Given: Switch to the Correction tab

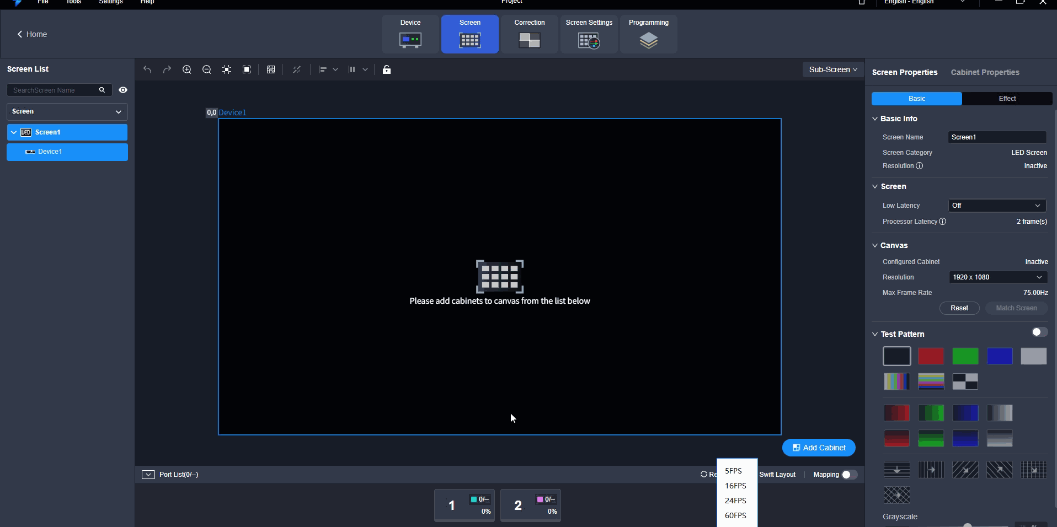Looking at the screenshot, I should coord(529,34).
